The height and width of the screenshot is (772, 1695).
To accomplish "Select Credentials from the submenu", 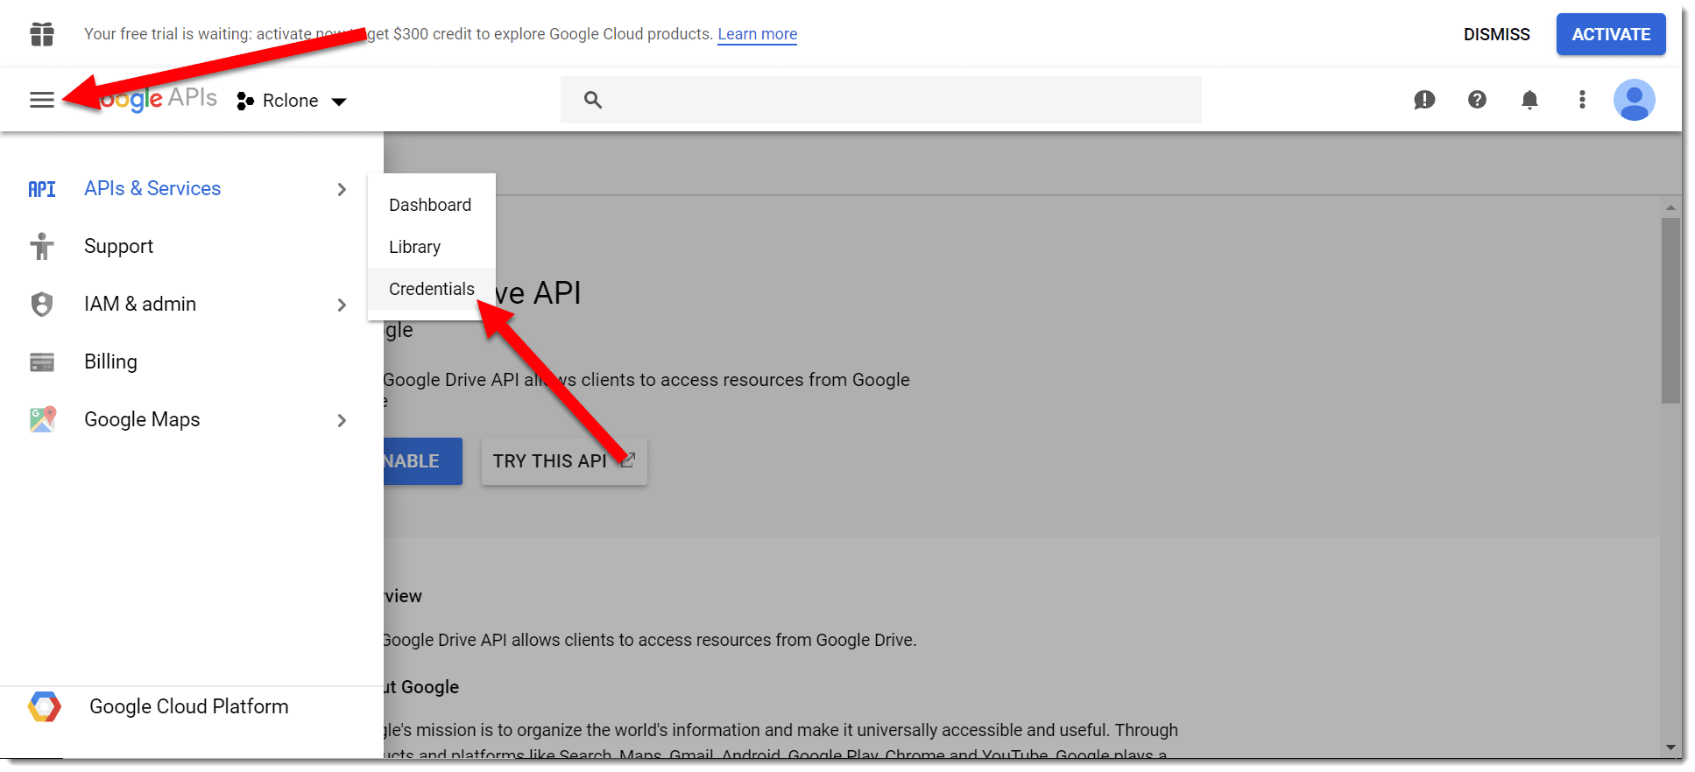I will [431, 289].
